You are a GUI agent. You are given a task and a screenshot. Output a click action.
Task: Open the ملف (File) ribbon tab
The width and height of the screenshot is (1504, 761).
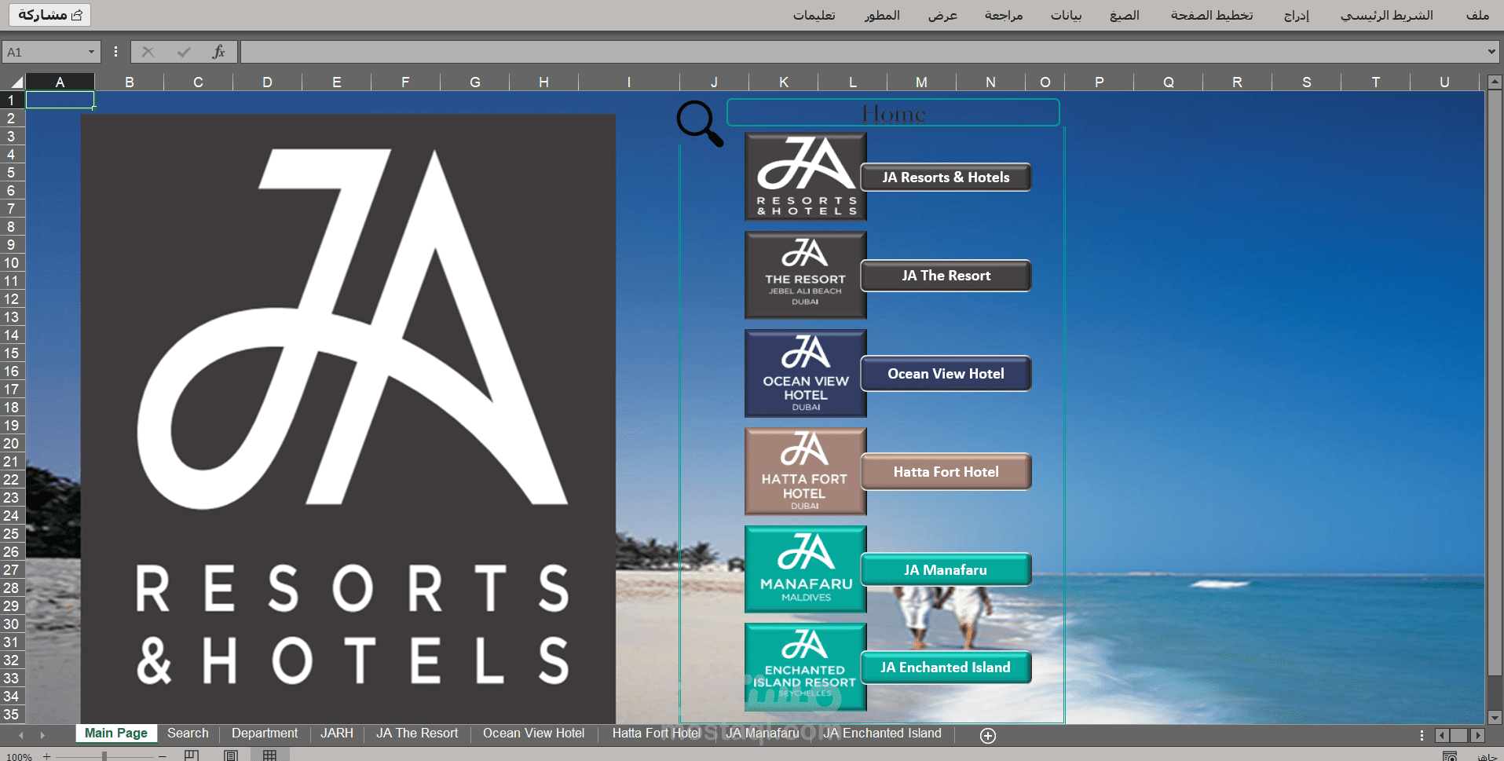(1477, 15)
